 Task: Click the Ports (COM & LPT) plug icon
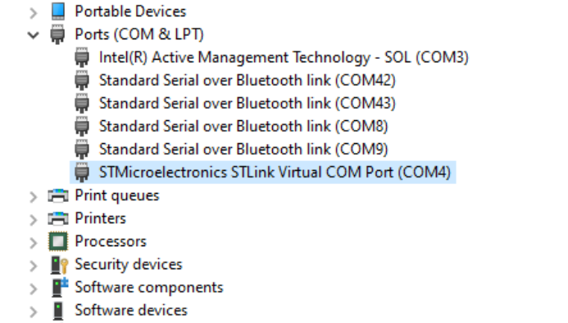pos(57,34)
